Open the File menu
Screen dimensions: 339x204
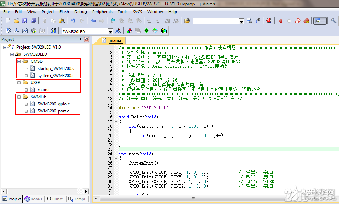click(6, 12)
